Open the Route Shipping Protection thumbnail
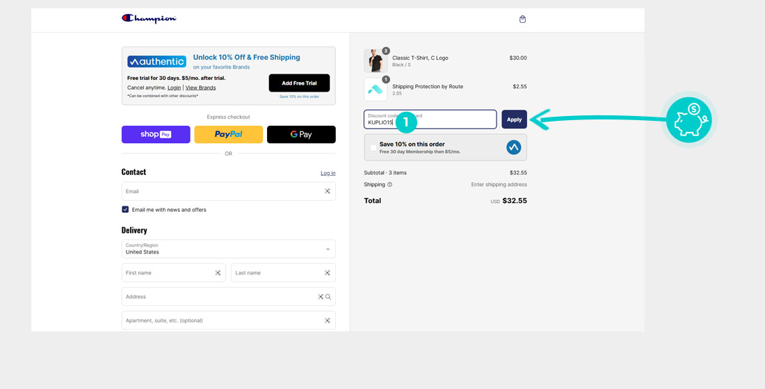This screenshot has height=389, width=765. click(x=376, y=89)
